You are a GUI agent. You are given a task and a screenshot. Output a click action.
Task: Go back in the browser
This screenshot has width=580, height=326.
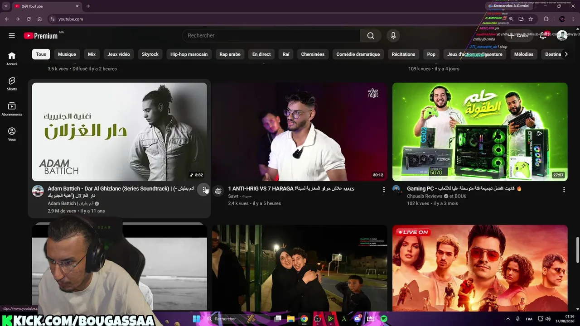click(7, 19)
